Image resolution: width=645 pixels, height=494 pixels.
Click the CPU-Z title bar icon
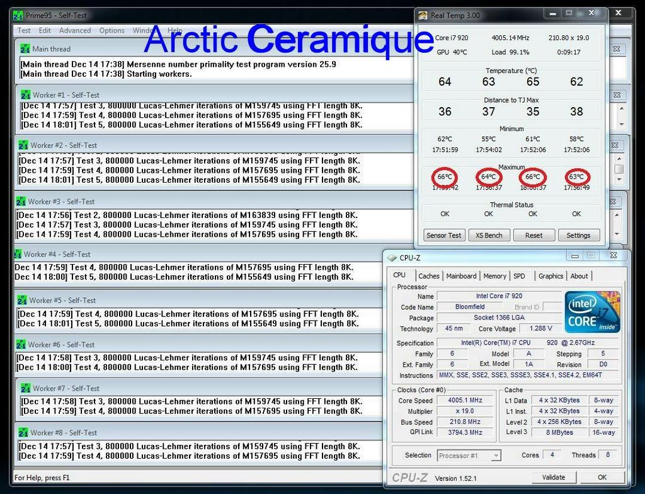392,258
